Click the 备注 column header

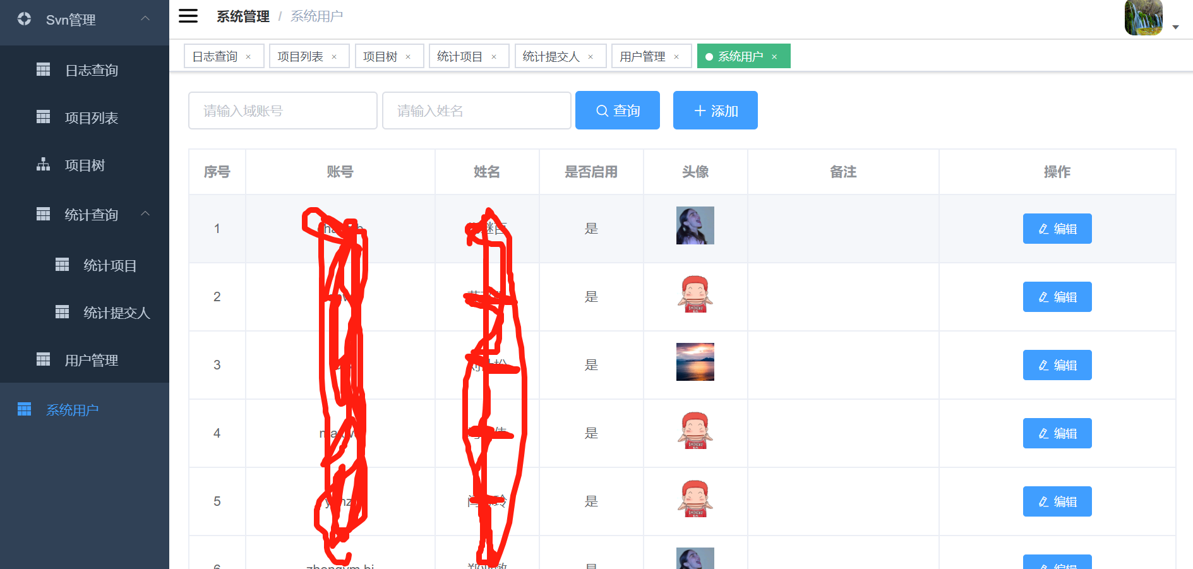pyautogui.click(x=843, y=172)
